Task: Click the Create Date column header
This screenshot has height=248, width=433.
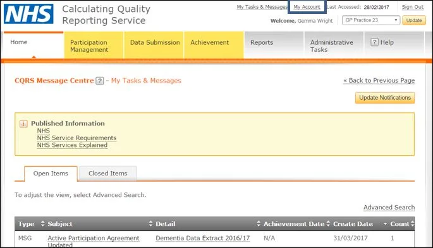Action: 353,224
